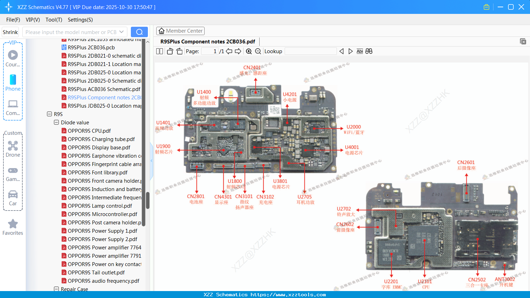Open the Phone category in sidebar
530x298 pixels.
[13, 83]
